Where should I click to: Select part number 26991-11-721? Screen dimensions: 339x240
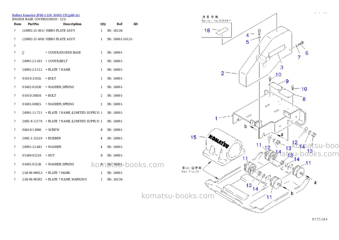[x=32, y=113]
